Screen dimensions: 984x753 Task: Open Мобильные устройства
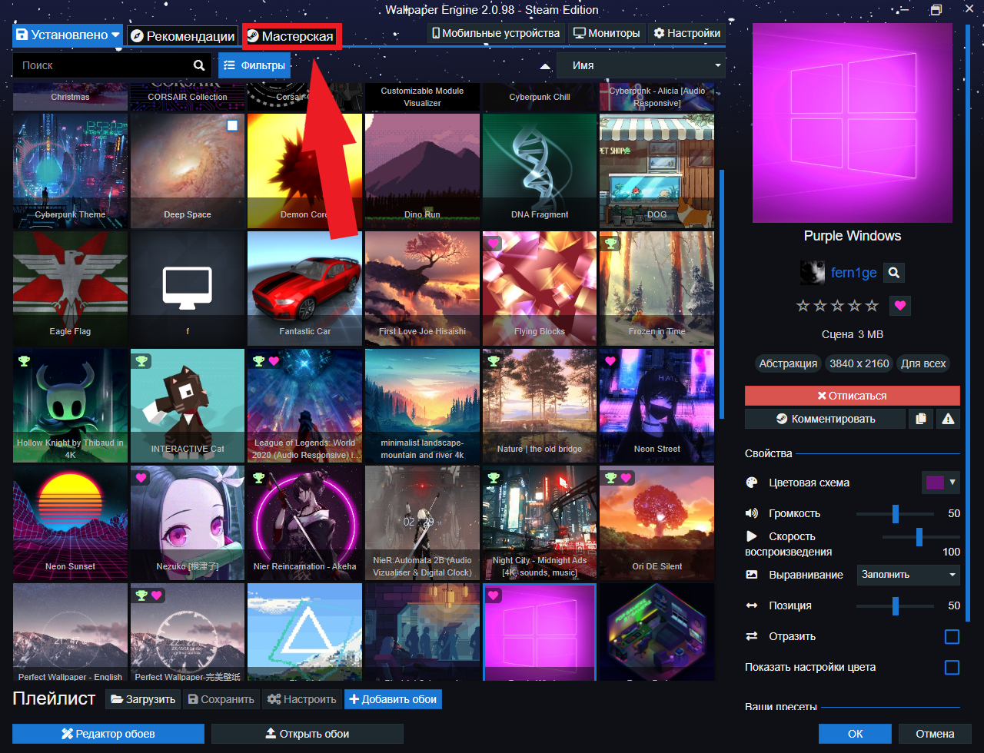pyautogui.click(x=496, y=33)
